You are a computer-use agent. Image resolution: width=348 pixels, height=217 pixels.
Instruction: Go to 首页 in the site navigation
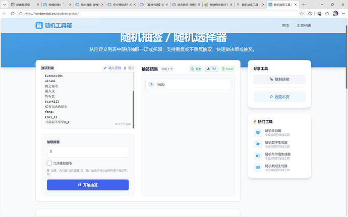point(285,26)
